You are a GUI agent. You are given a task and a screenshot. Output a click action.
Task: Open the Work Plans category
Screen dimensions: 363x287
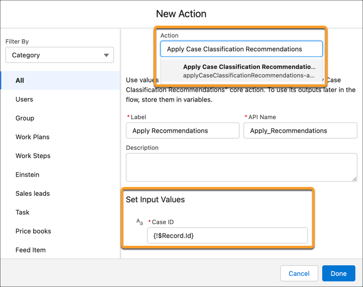[x=32, y=137]
